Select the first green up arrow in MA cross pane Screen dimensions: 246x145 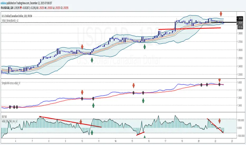pos(93,105)
